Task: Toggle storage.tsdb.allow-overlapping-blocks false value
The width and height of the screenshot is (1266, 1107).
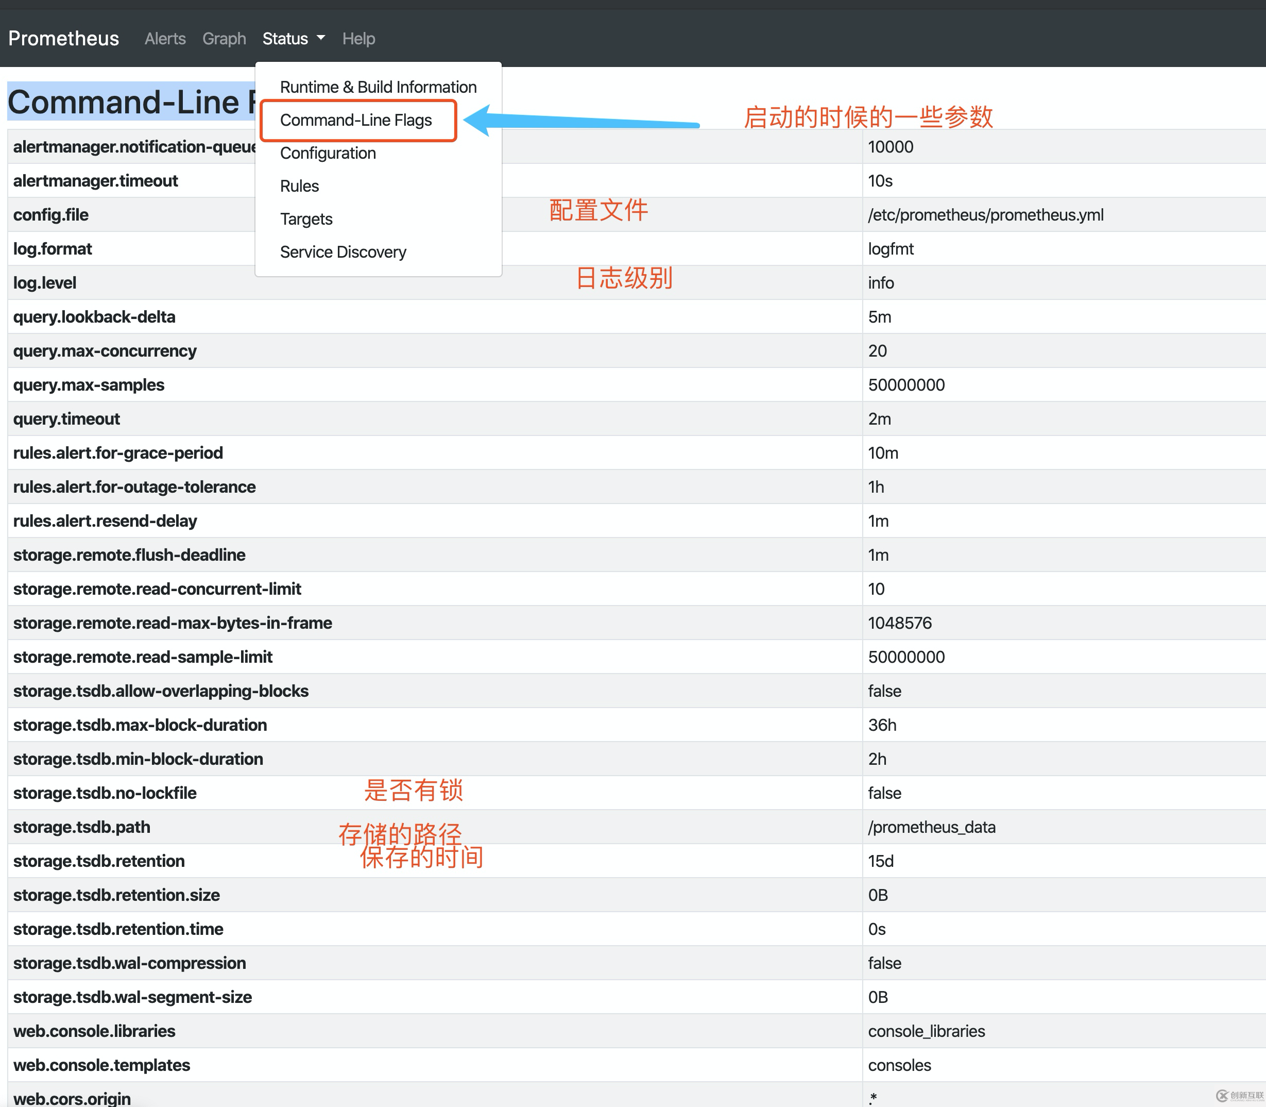Action: [882, 690]
